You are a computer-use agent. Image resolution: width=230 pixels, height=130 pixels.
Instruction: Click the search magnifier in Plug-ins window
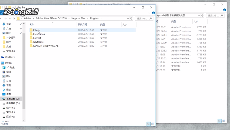(x=151, y=18)
